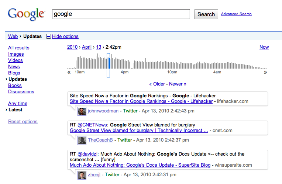Choose the Any time filter
The width and height of the screenshot is (282, 184).
pyautogui.click(x=18, y=104)
